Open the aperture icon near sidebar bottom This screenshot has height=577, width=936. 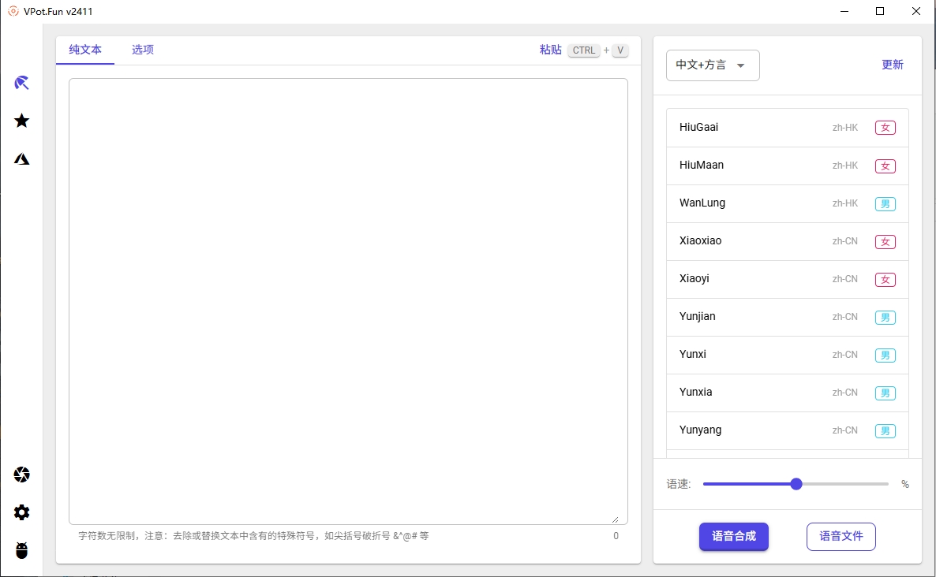click(21, 474)
